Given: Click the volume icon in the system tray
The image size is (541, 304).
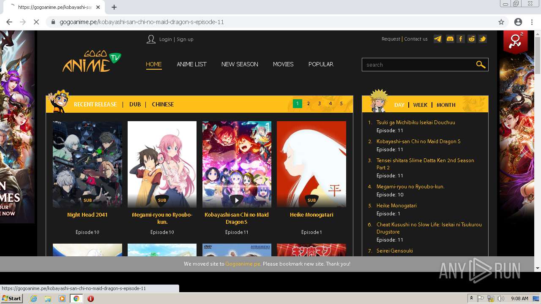Looking at the screenshot, I should point(501,299).
